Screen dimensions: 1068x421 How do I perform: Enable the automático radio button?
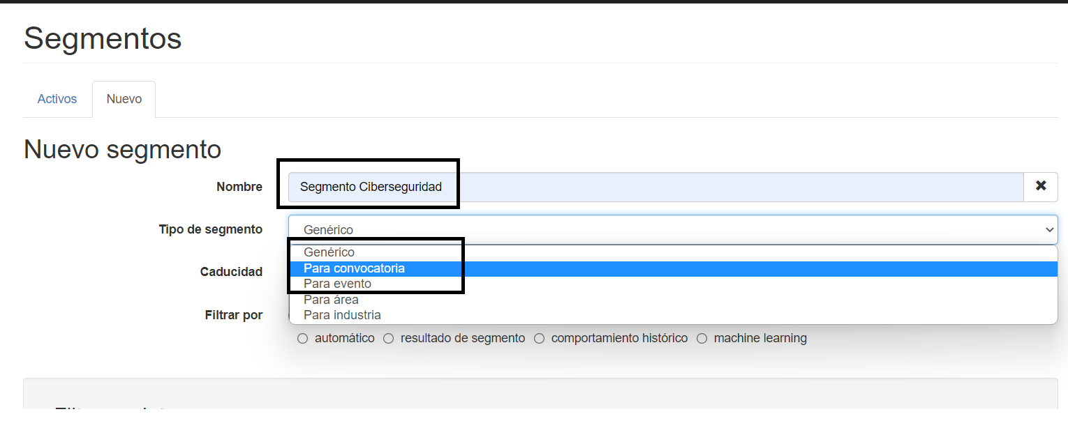coord(302,339)
